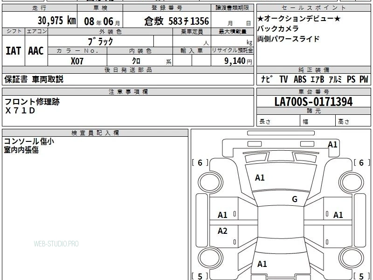Click the 後日発送部品 header
The image size is (373, 280).
128,70
